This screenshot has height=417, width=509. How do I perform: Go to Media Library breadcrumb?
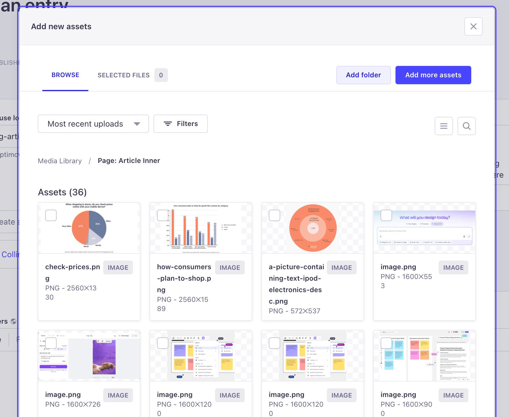pos(60,161)
